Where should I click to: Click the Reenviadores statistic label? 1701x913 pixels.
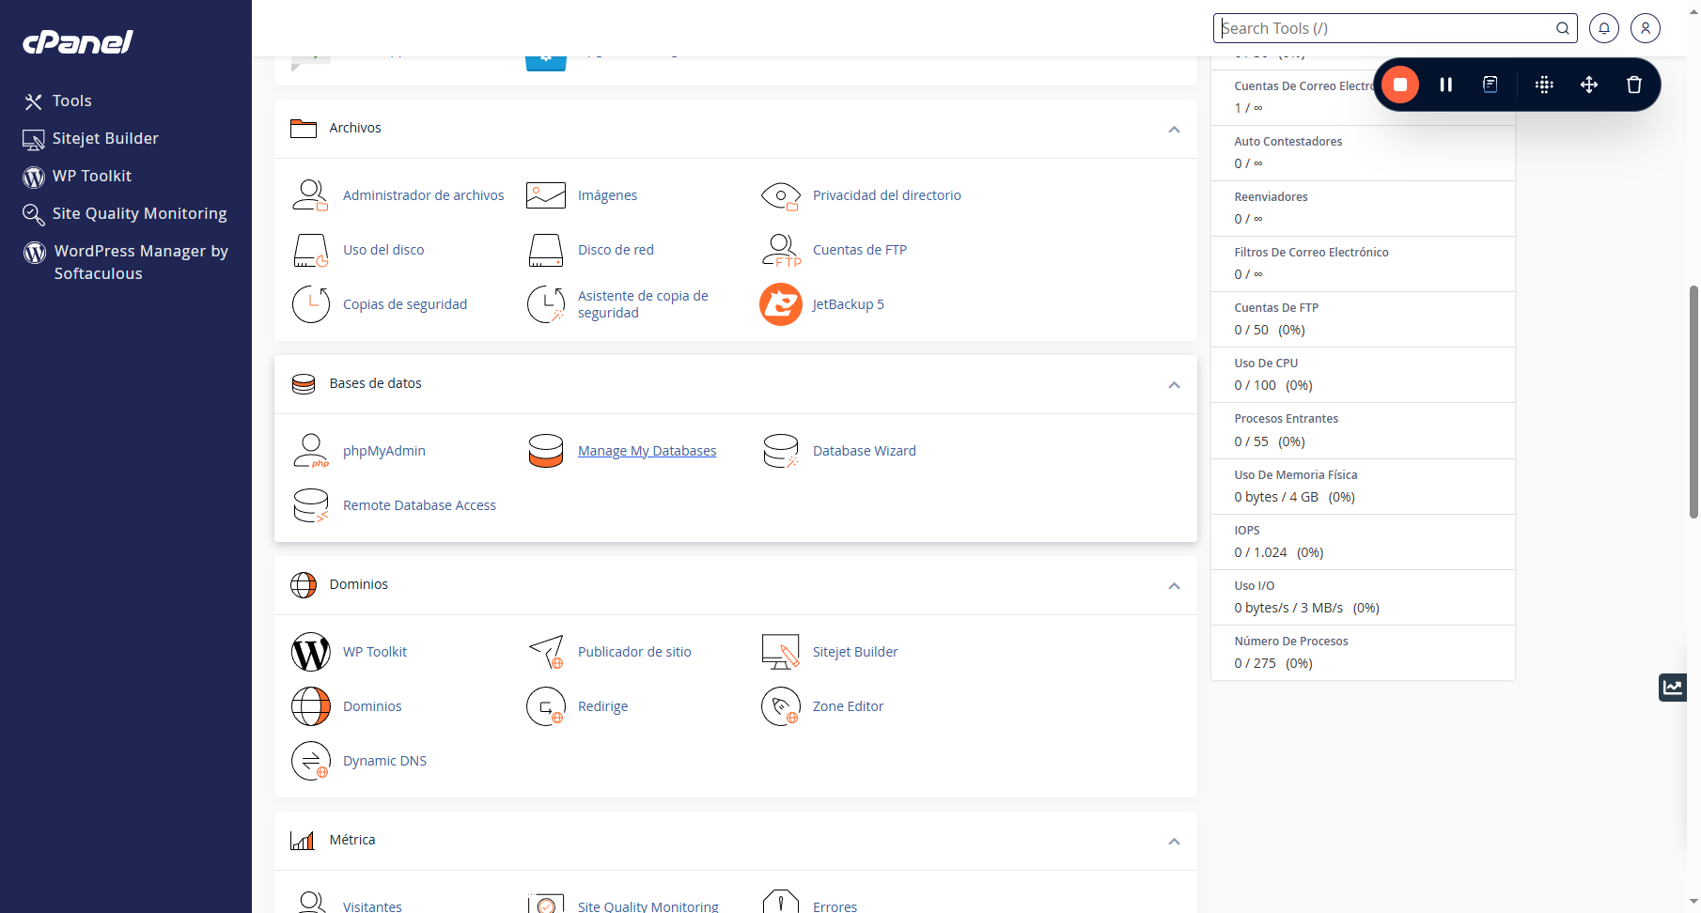coord(1271,197)
